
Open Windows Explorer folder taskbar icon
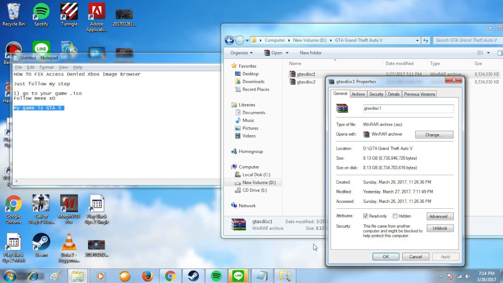(77, 276)
